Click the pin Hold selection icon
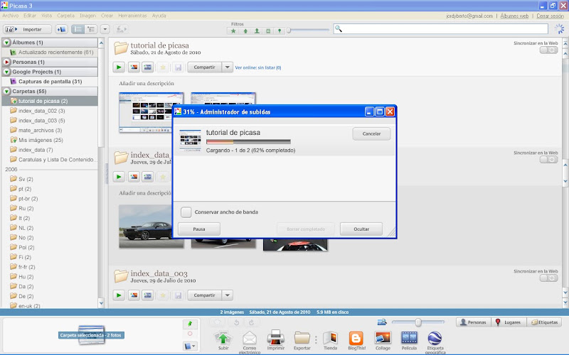This screenshot has height=355, width=569. pos(190,324)
